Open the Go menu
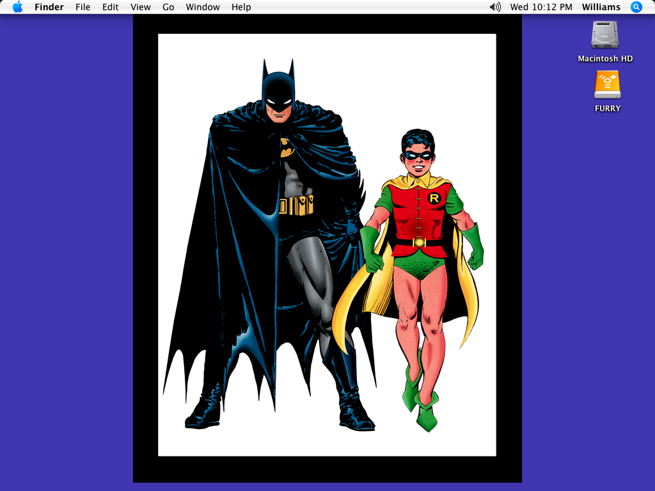This screenshot has width=655, height=491. click(x=168, y=7)
